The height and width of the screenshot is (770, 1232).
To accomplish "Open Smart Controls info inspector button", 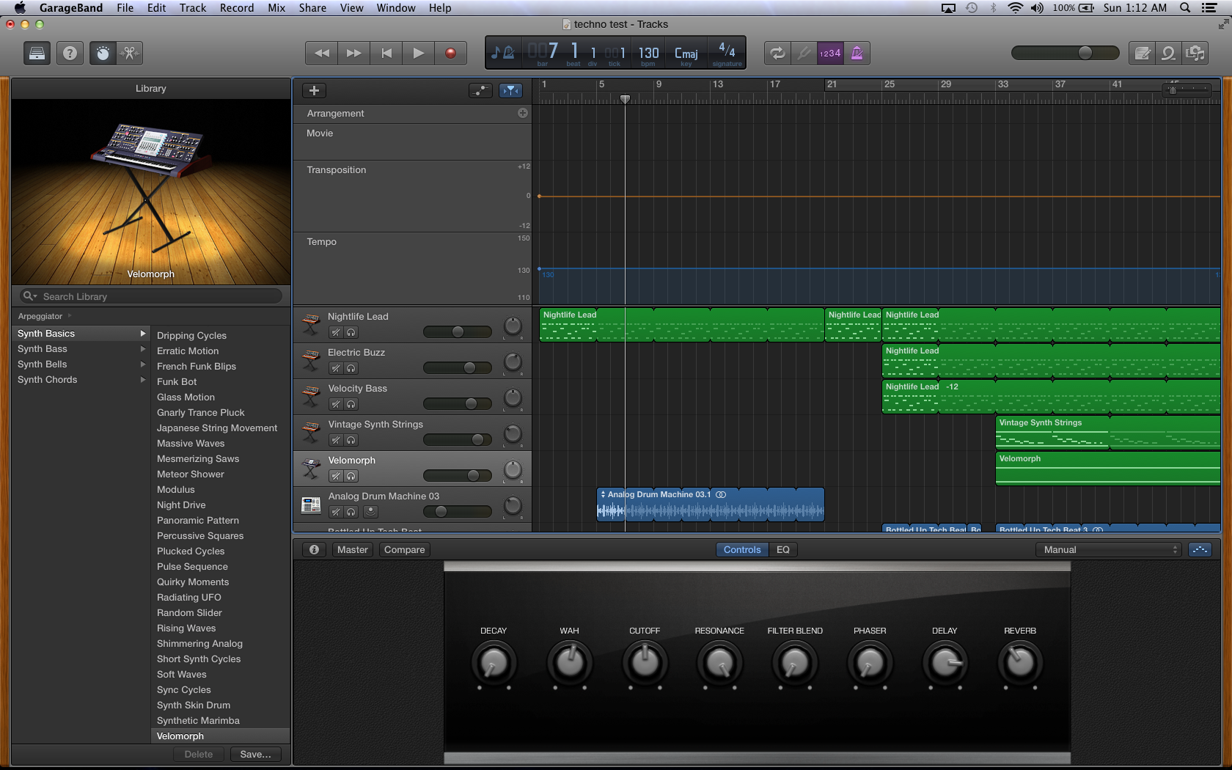I will 314,549.
